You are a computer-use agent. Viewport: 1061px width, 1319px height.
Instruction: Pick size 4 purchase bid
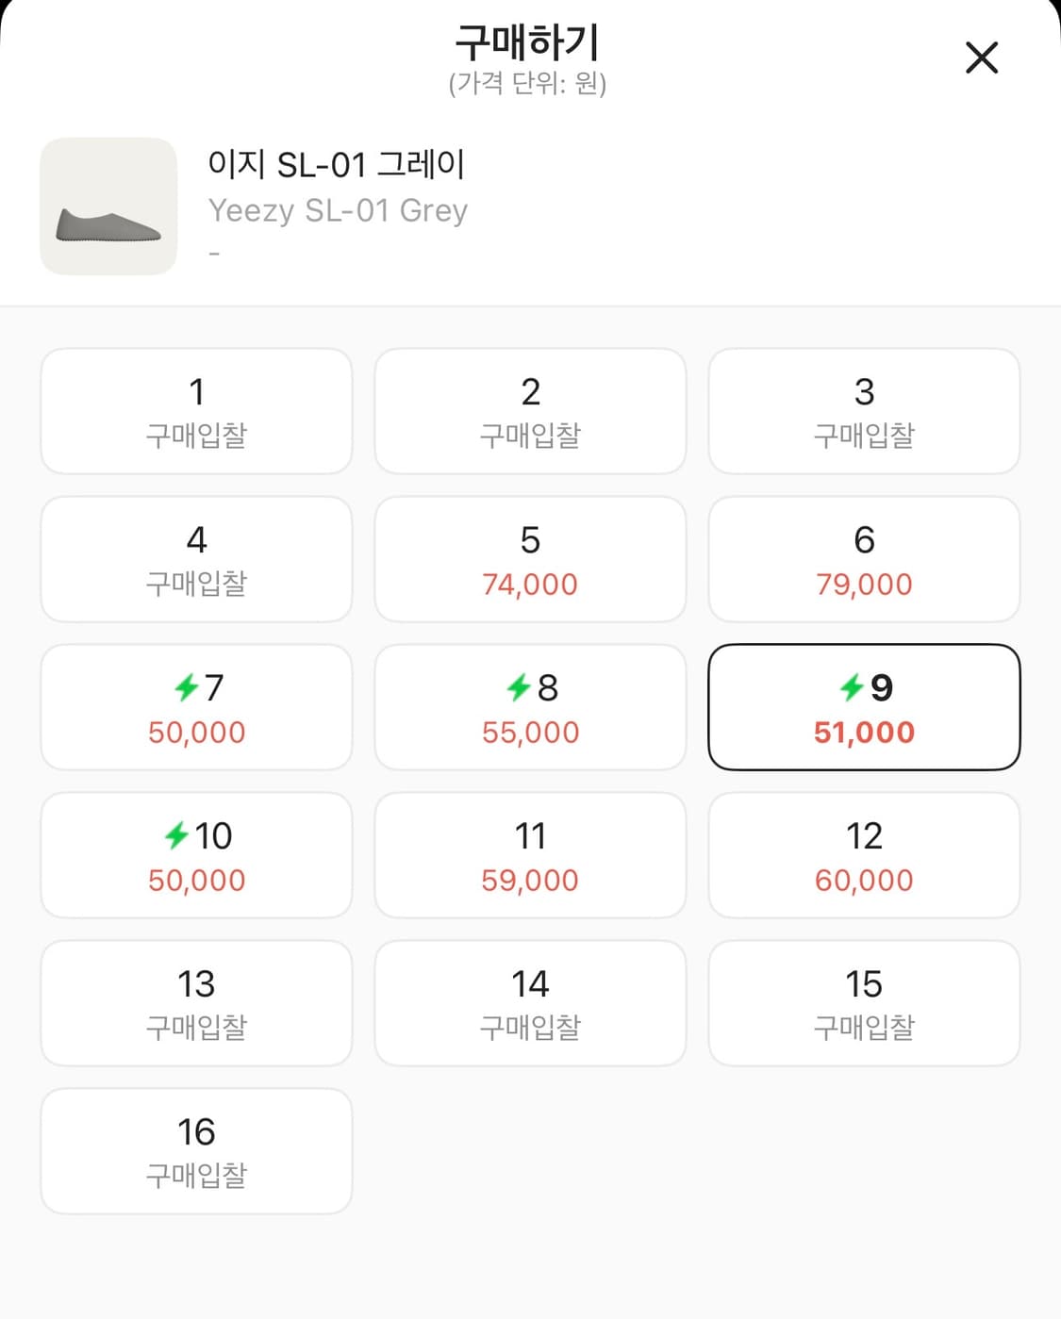(x=196, y=559)
